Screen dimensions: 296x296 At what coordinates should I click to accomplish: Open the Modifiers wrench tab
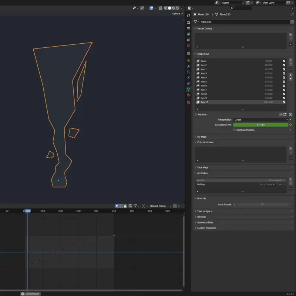(189, 66)
